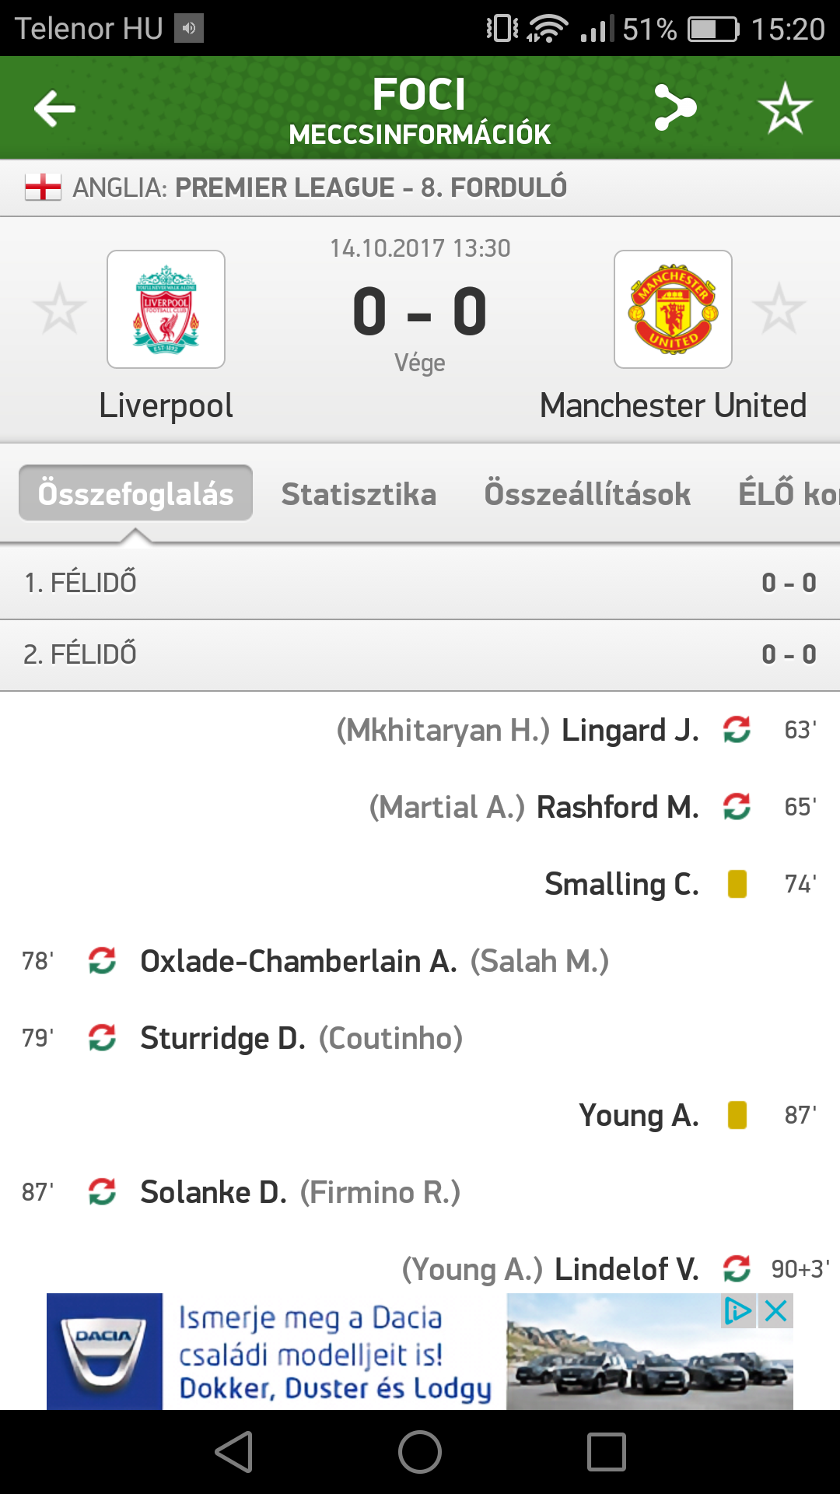Screen dimensions: 840x1494
Task: Switch to the Statisztika tab
Action: [359, 494]
